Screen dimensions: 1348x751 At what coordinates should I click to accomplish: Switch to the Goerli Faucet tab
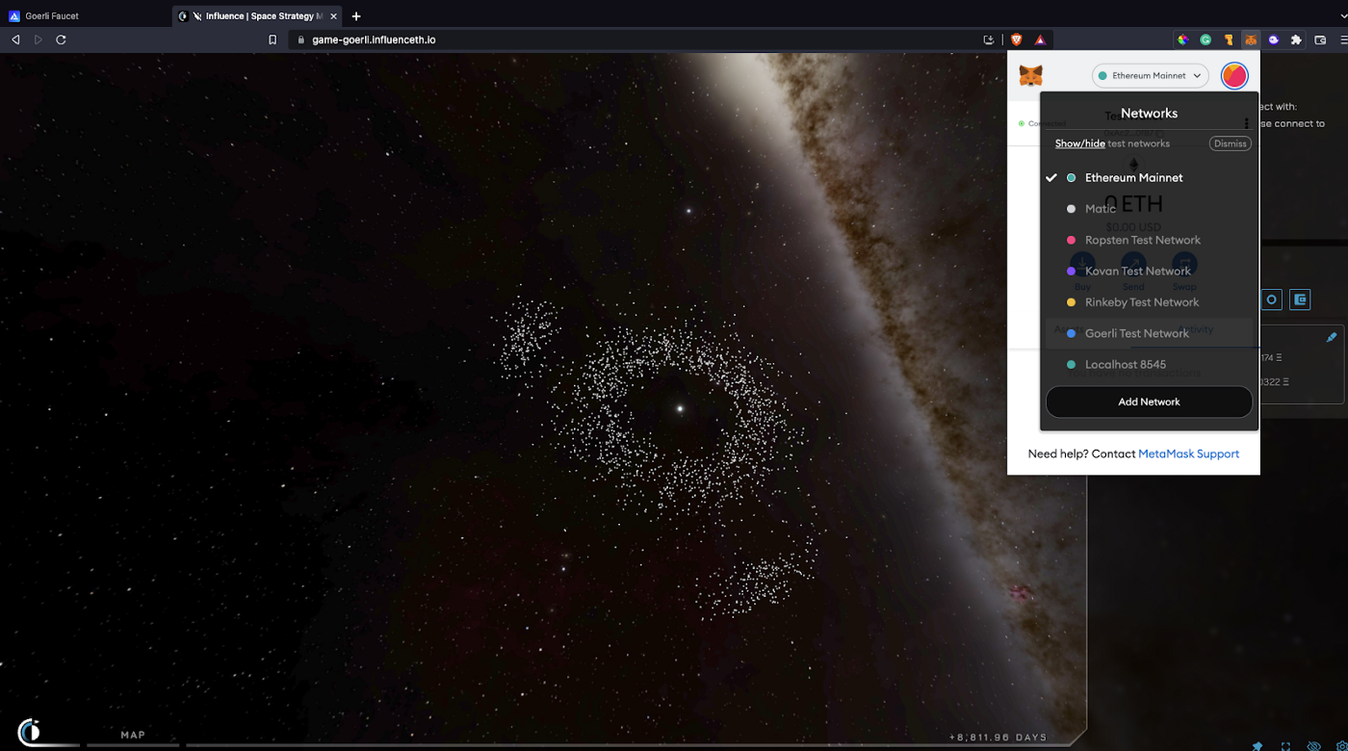pos(85,15)
